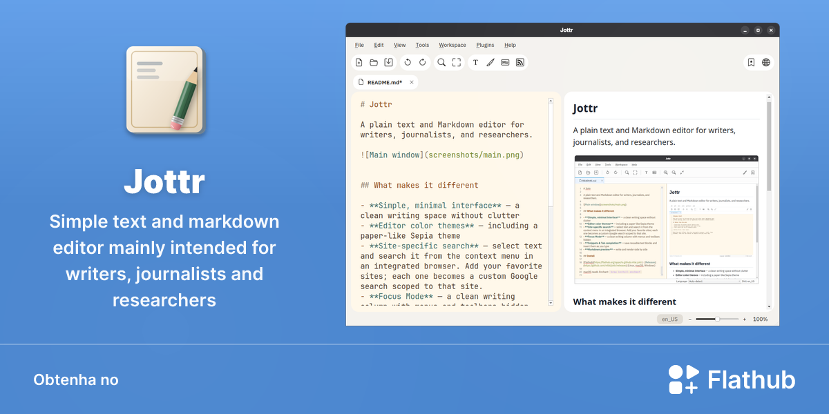Click the RSS feed toolbar icon
The width and height of the screenshot is (829, 414).
click(x=520, y=62)
